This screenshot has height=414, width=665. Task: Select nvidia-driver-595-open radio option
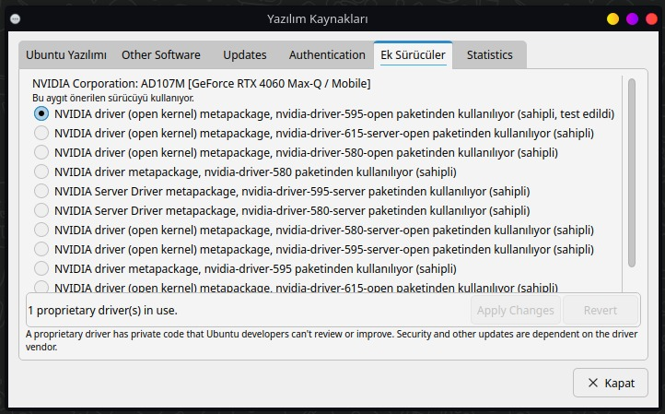[x=41, y=113]
